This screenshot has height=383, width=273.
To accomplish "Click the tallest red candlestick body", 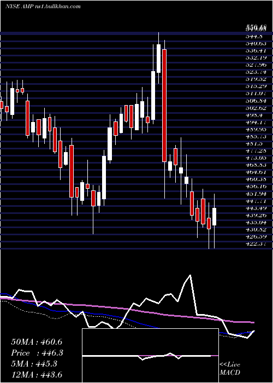I will point(164,106).
